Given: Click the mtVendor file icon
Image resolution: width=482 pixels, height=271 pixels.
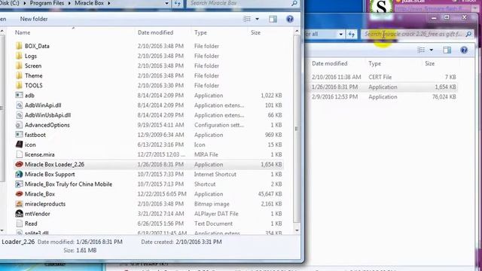Looking at the screenshot, I should pyautogui.click(x=19, y=214).
